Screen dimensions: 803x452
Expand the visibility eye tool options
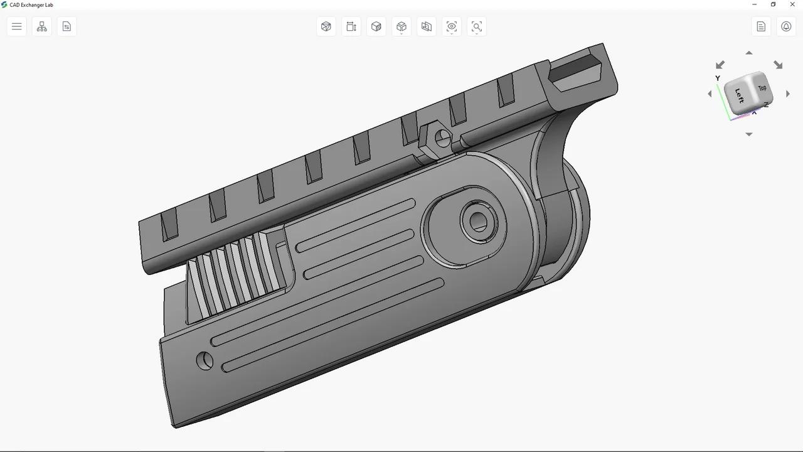452,33
